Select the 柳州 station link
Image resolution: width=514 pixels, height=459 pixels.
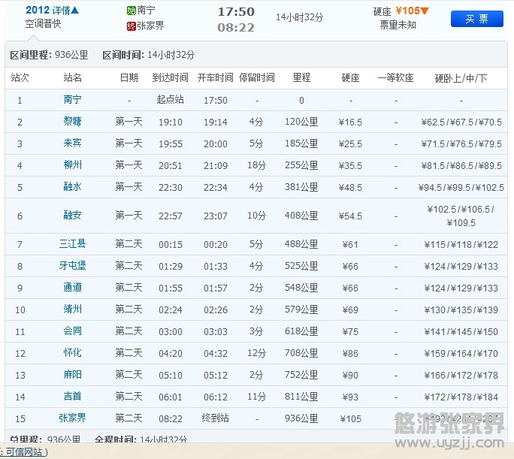[x=73, y=165]
